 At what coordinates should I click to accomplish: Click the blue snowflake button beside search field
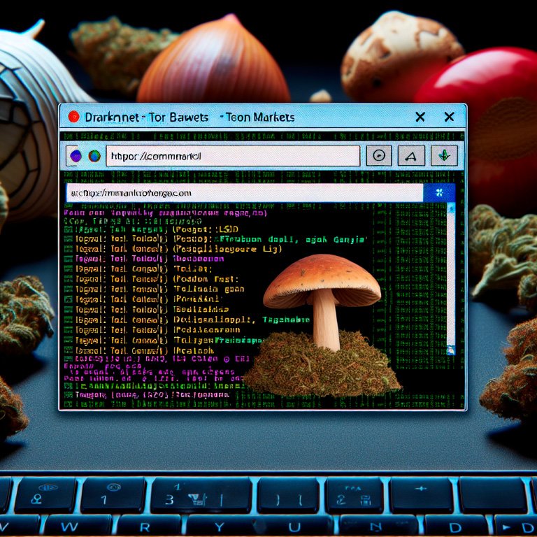(439, 192)
